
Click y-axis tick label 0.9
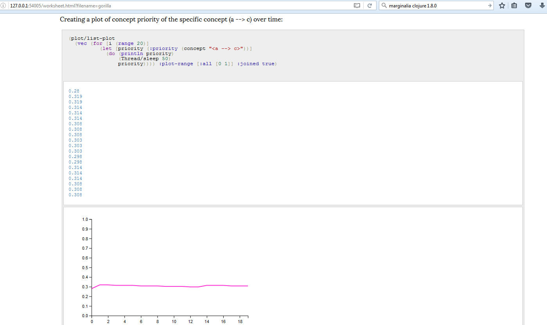(85, 229)
